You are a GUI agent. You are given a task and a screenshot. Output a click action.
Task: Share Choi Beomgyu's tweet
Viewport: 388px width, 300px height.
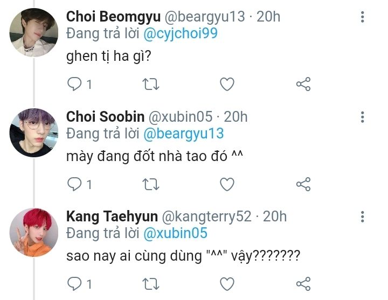[x=303, y=84]
